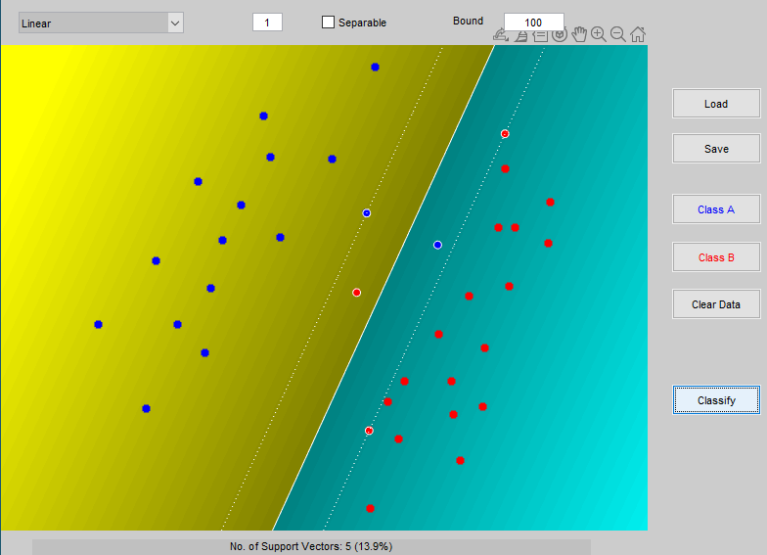Select Class A for point entry
767x555 pixels.
[x=716, y=209]
